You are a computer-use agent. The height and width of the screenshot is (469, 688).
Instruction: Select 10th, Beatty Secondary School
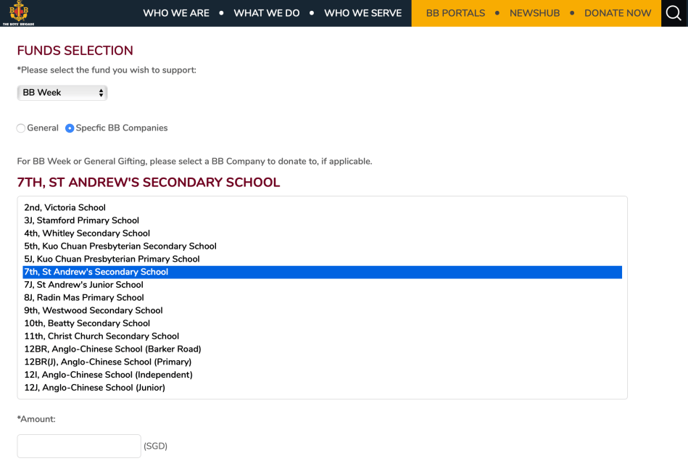[x=87, y=323]
